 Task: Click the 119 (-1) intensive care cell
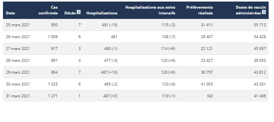pyautogui.click(x=168, y=96)
